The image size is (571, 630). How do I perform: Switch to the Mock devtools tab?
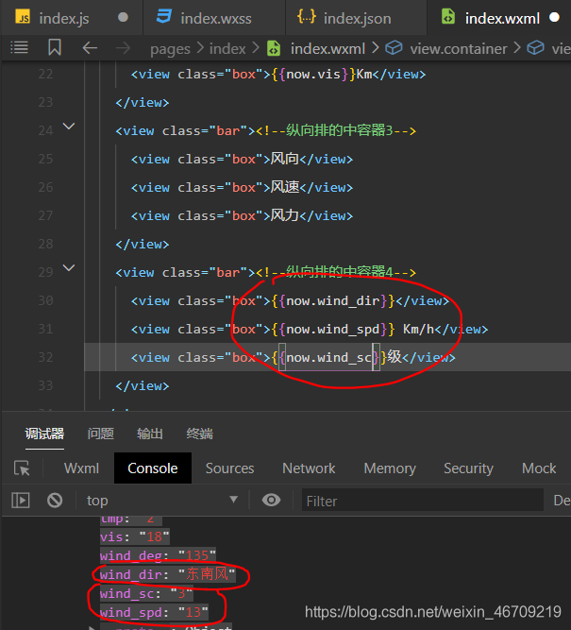pos(539,468)
